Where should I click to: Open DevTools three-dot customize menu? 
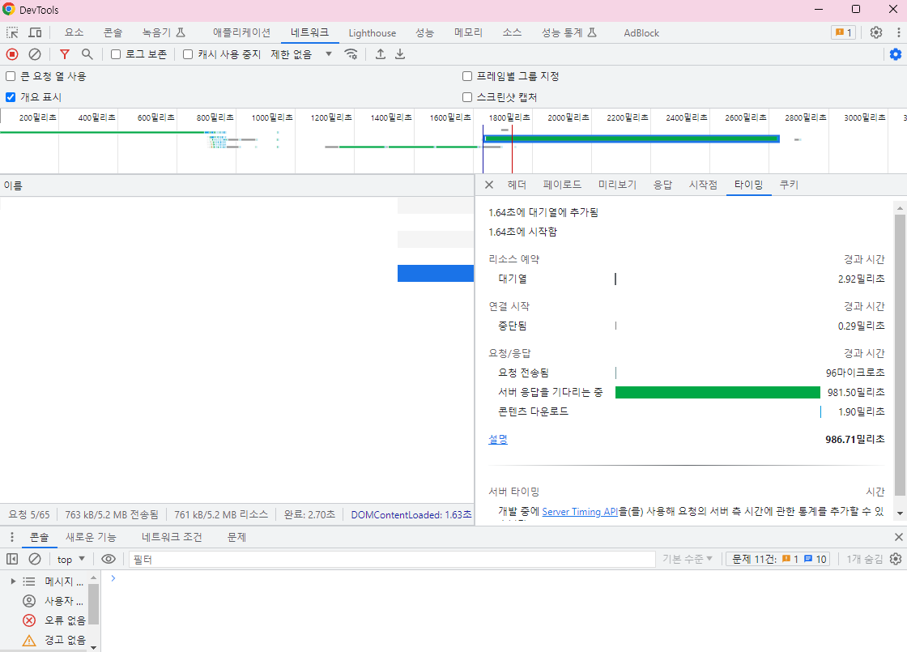point(898,32)
